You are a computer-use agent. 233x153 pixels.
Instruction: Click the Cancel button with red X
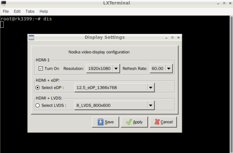pyautogui.click(x=163, y=122)
